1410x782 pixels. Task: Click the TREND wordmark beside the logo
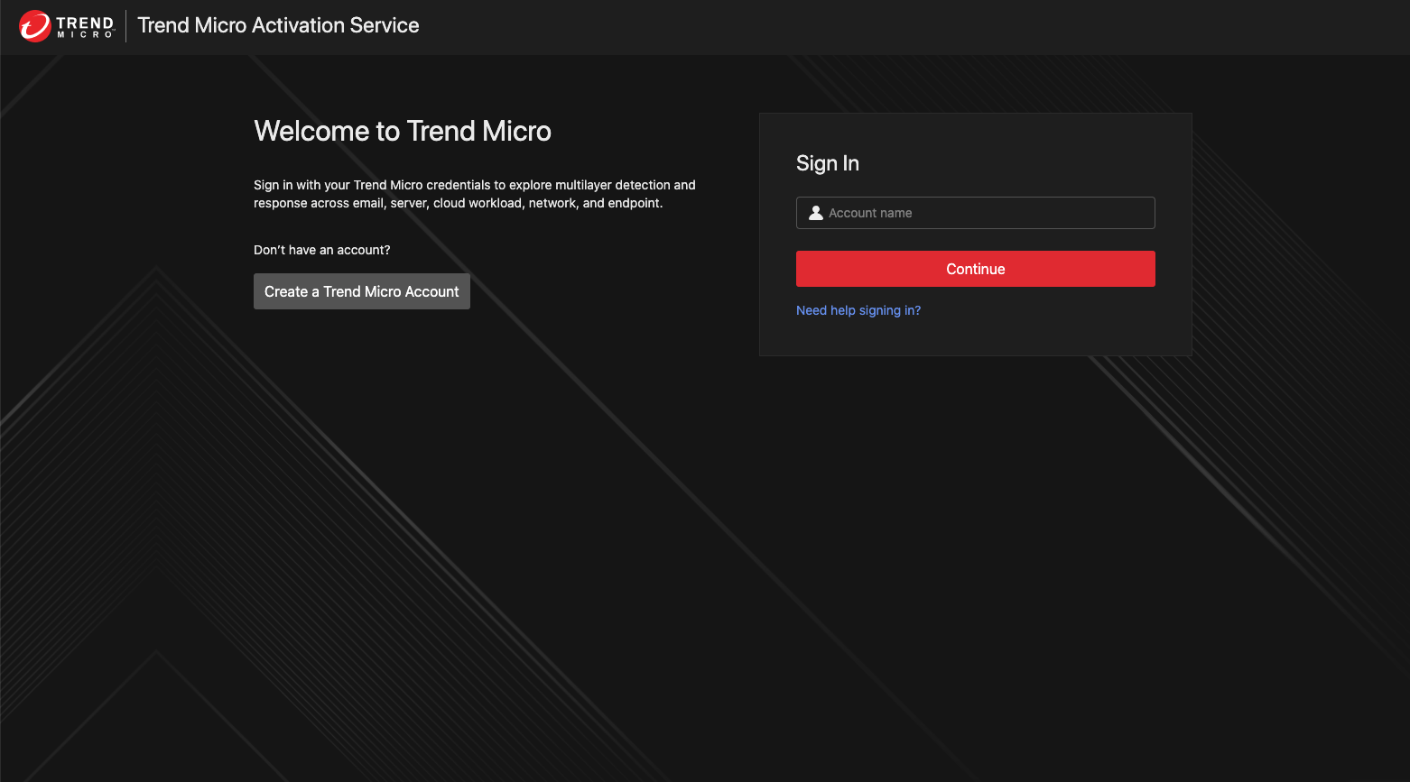(85, 22)
